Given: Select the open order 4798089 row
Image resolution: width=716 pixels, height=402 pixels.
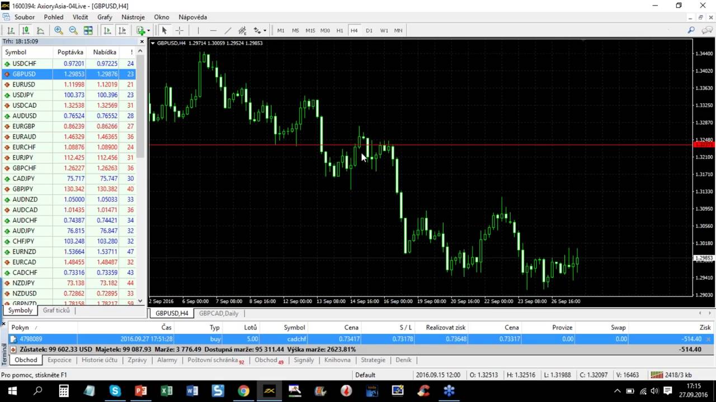Looking at the screenshot, I should [361, 339].
